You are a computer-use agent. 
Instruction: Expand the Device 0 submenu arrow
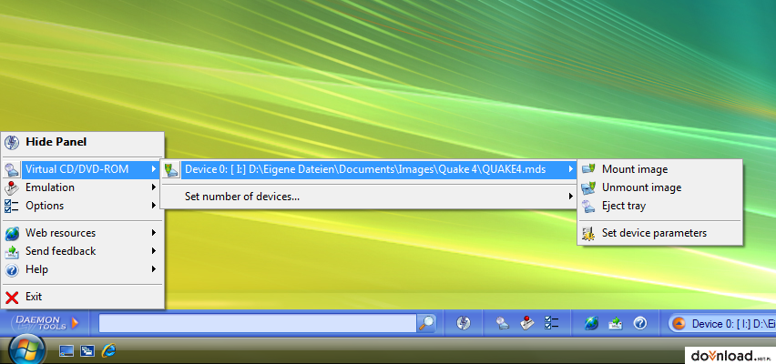click(571, 169)
